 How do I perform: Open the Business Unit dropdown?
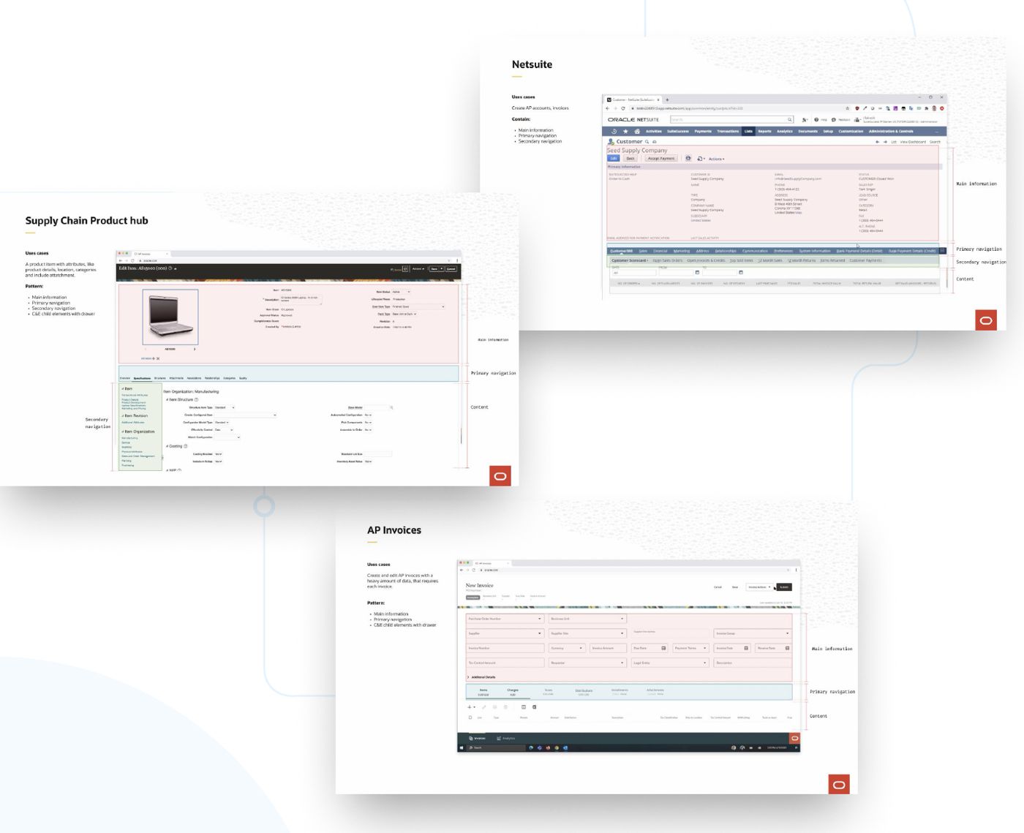(587, 619)
